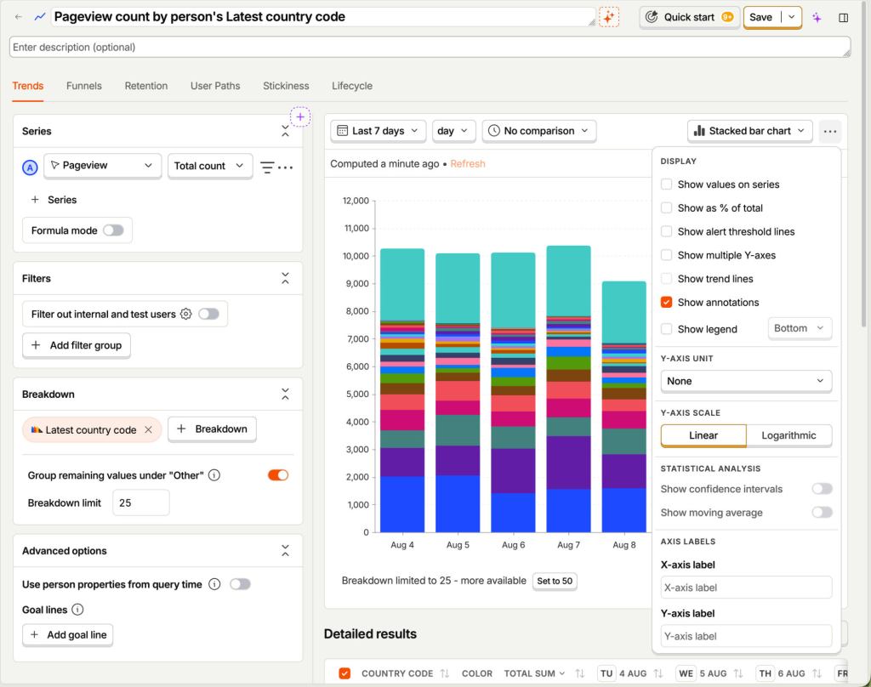Click the purple plus icon above Series
Image resolution: width=871 pixels, height=687 pixels.
pyautogui.click(x=300, y=116)
